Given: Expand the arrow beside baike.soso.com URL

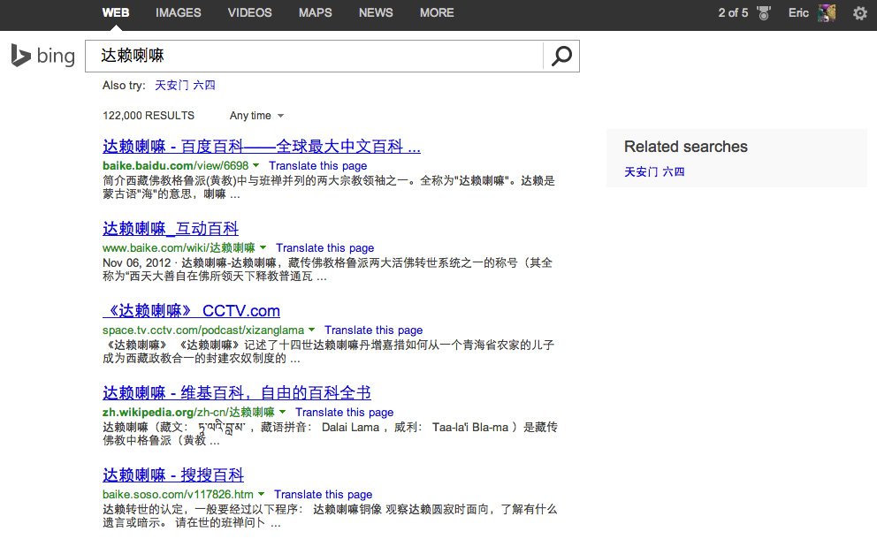Looking at the screenshot, I should (x=261, y=494).
